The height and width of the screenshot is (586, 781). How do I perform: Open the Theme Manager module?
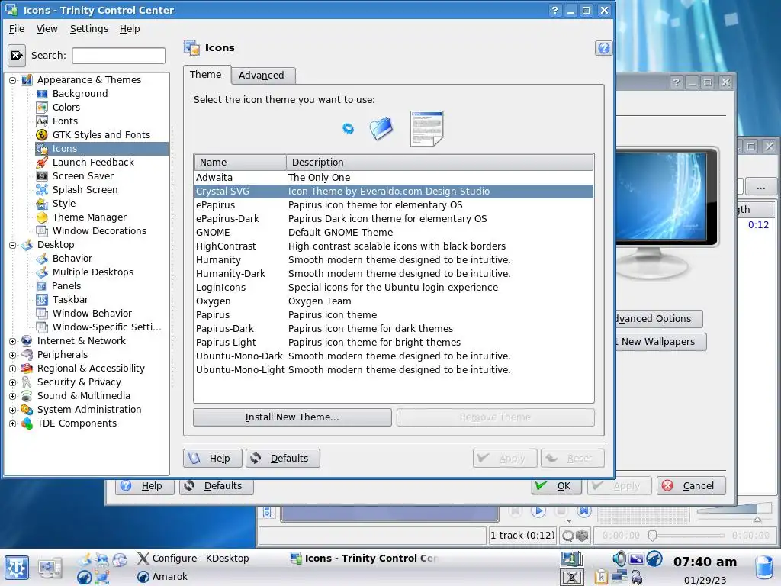pos(89,217)
